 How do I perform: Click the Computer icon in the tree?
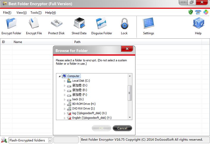pos(64,76)
